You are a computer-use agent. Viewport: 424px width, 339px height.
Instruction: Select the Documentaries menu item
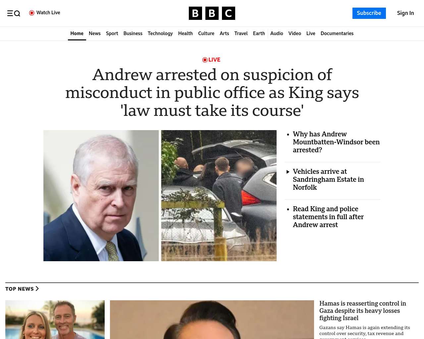[x=337, y=33]
